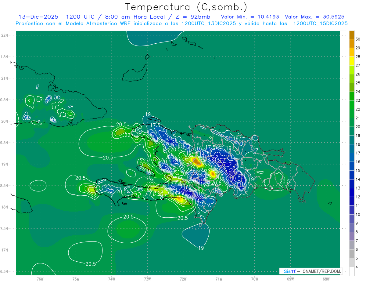Click the '70W' longitude axis label
Image resolution: width=366 pixels, height=283 pixels.
click(255, 279)
